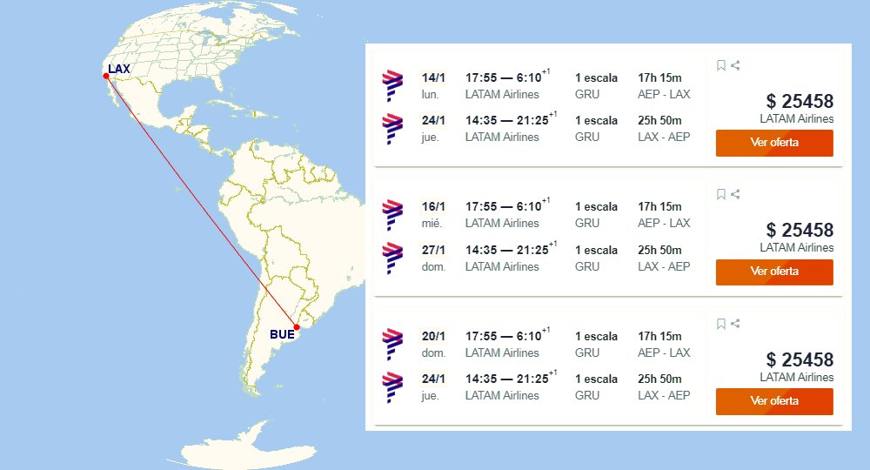Click the 1 escala GRU of 14/1 flight
This screenshot has width=870, height=470.
point(596,85)
